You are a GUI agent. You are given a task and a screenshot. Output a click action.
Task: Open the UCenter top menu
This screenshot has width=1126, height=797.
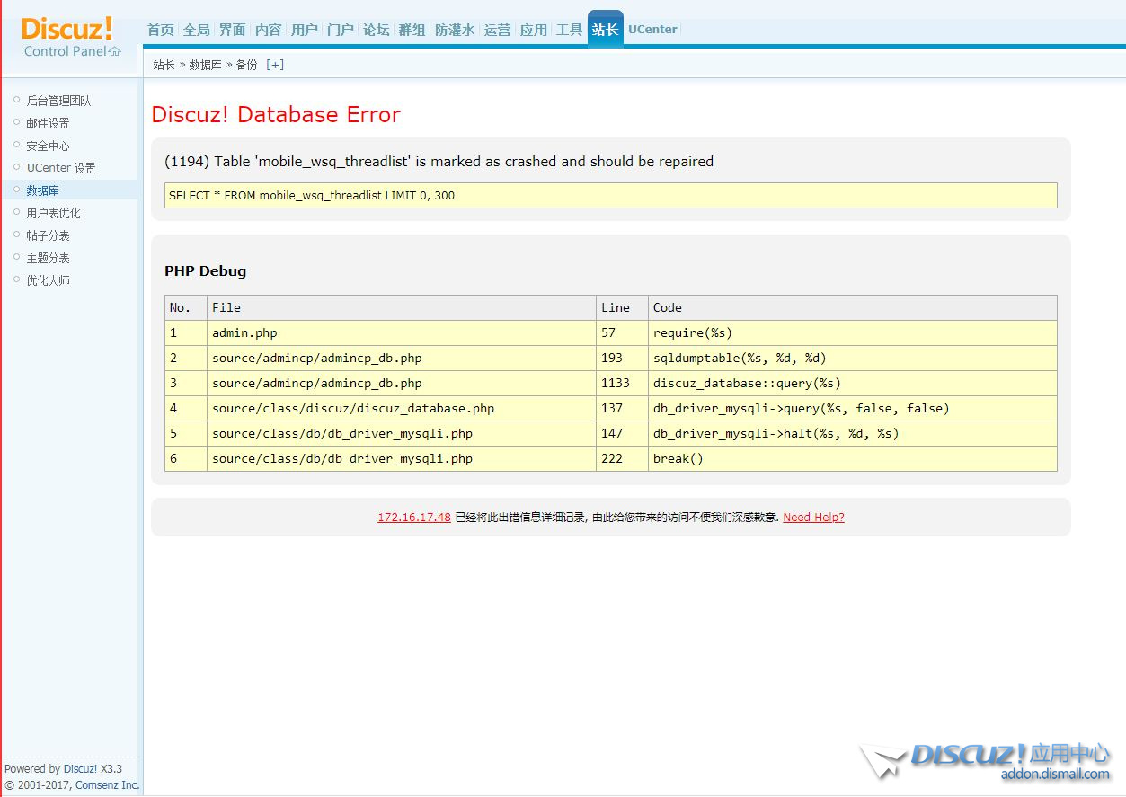click(x=652, y=29)
